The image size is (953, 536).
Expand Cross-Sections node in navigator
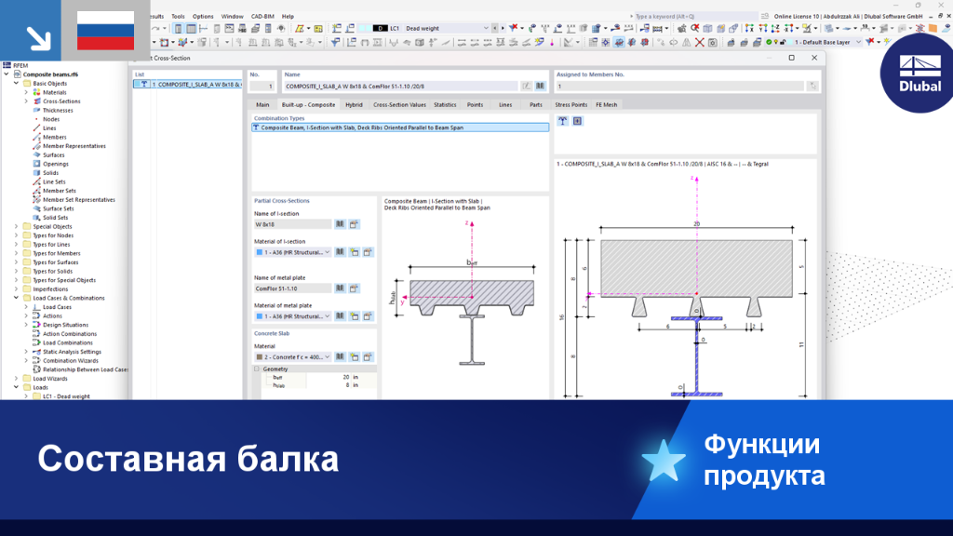[x=26, y=101]
